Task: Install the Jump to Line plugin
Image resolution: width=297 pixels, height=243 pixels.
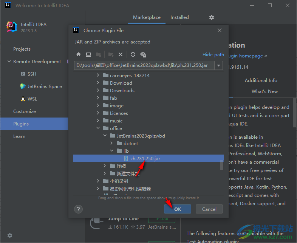Action: (162, 220)
